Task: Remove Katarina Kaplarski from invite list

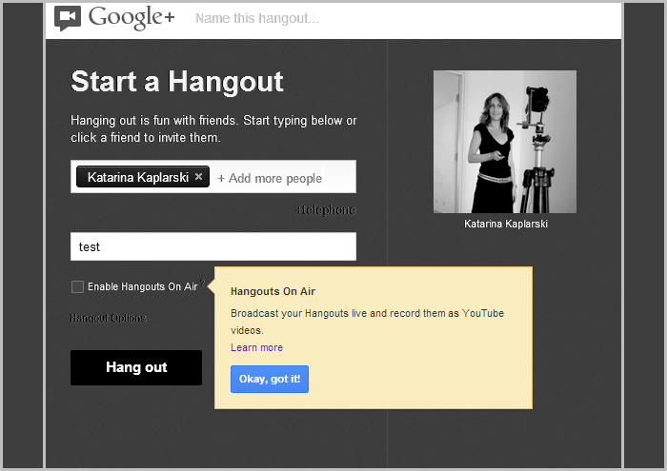Action: [x=198, y=176]
